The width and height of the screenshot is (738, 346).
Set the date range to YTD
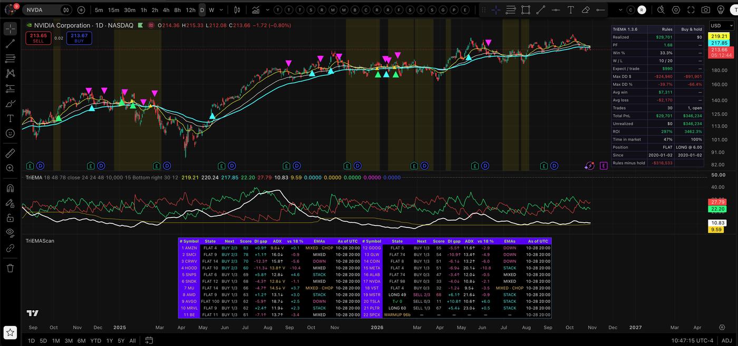(x=96, y=341)
